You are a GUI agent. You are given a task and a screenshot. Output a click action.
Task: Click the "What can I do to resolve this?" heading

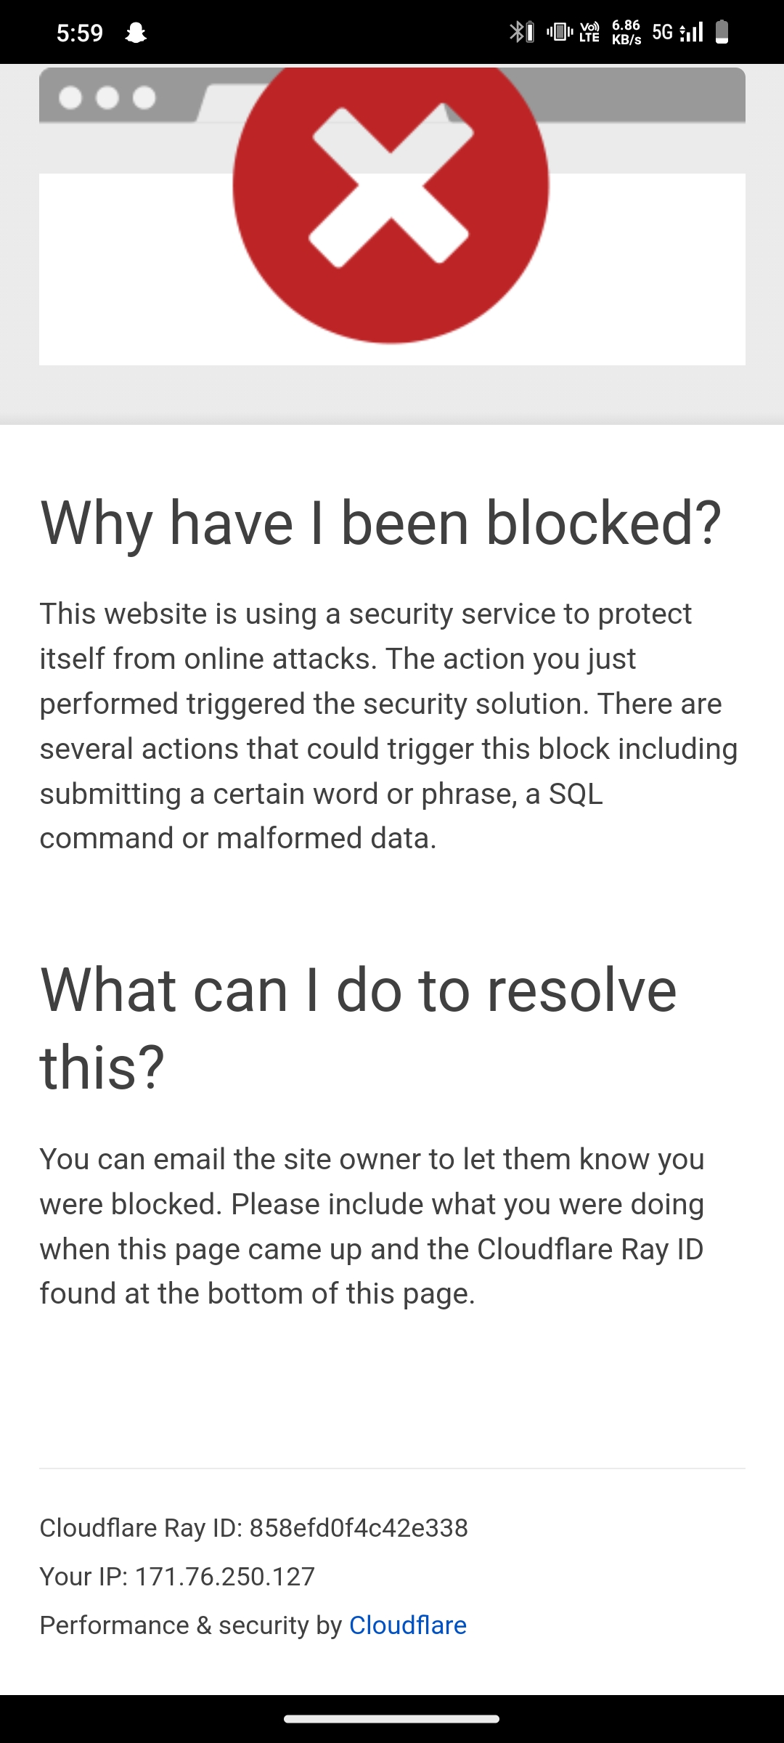(x=359, y=1028)
